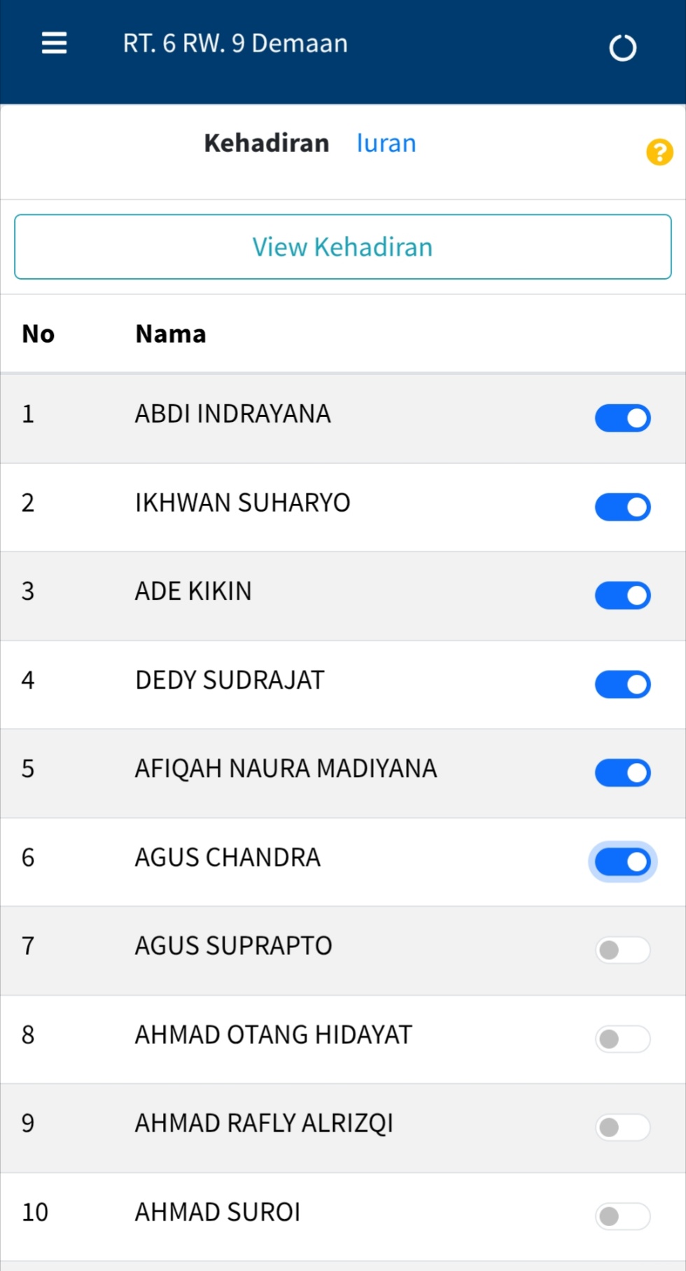Switch to the Iuran tab
The image size is (686, 1271).
pos(386,143)
